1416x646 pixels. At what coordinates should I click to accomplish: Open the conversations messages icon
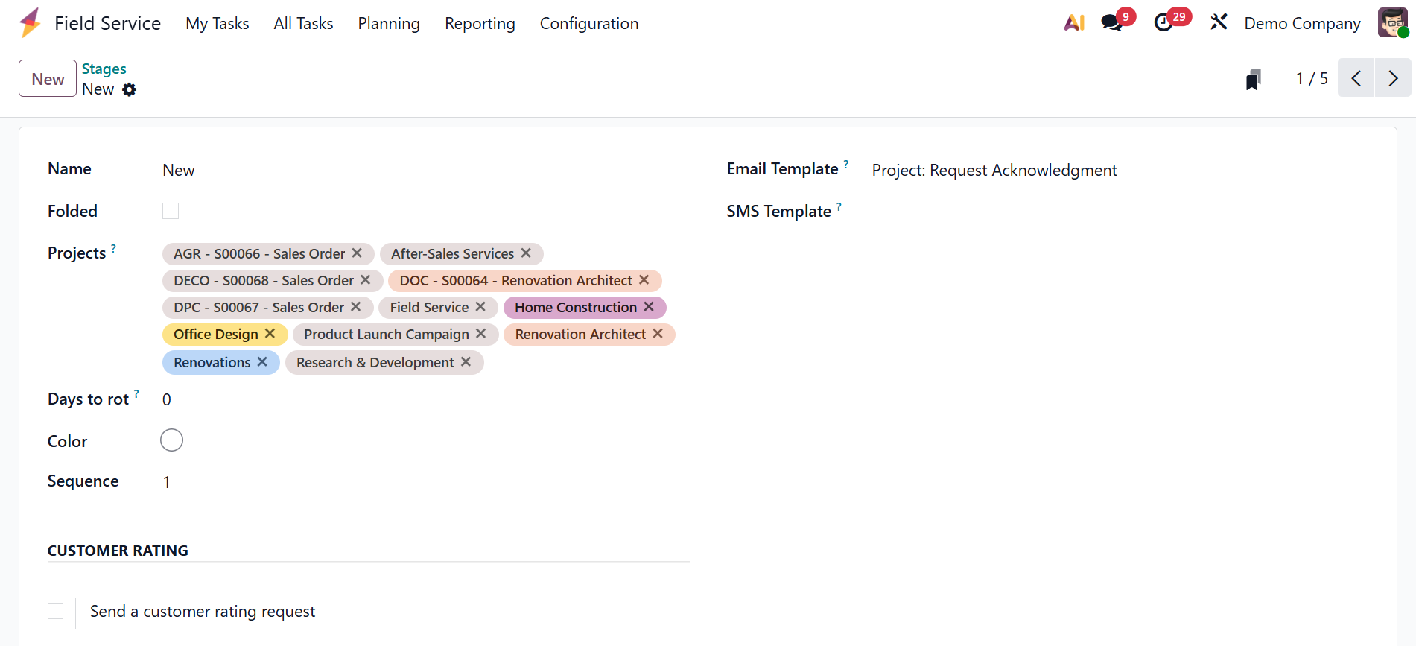tap(1112, 23)
